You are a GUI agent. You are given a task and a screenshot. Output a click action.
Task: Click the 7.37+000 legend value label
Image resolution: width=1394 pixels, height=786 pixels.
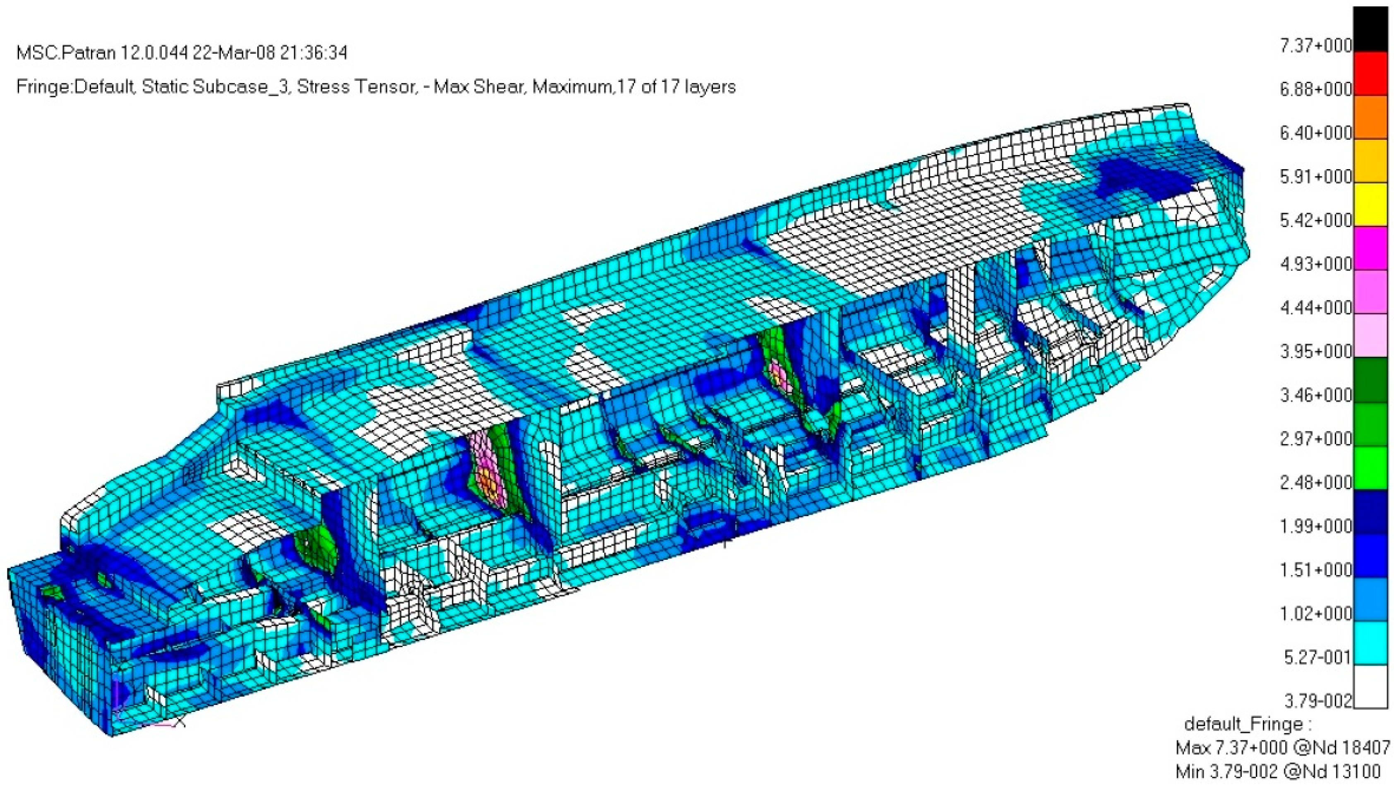tap(1315, 46)
